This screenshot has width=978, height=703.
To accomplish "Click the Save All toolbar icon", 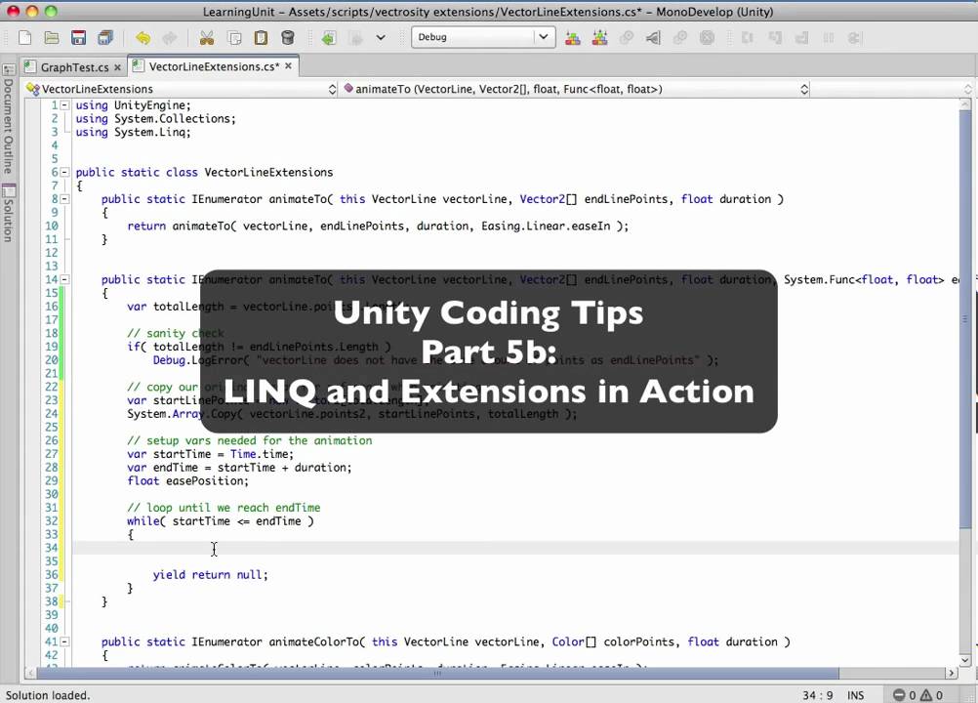I will tap(105, 37).
